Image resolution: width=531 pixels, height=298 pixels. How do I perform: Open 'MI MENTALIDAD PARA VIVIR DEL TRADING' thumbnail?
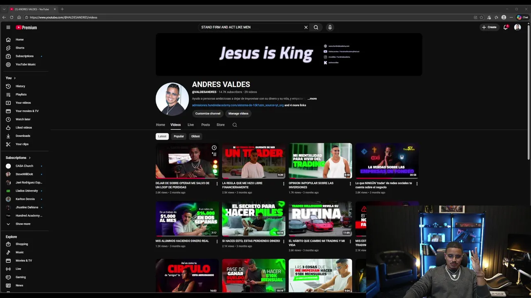320,161
